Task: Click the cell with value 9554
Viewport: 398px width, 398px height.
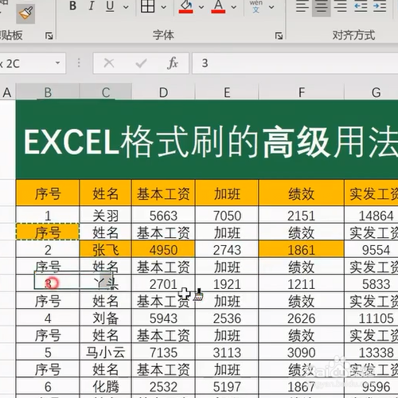Action: pos(372,249)
